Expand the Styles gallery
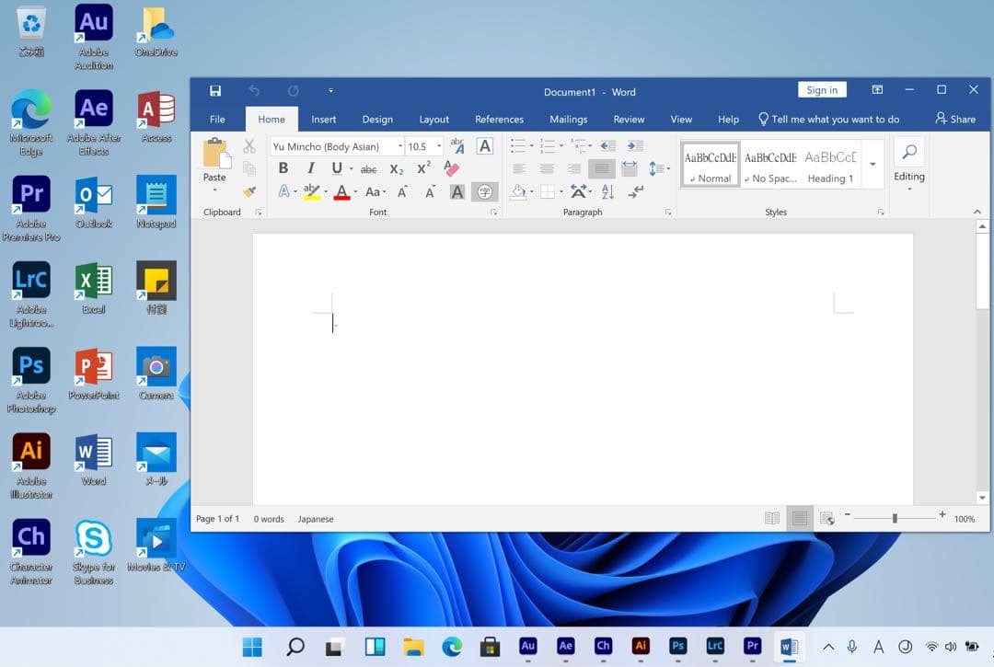Viewport: 994px width, 667px height. pos(873,165)
